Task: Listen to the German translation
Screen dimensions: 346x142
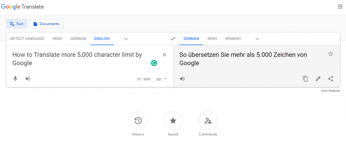Action: (182, 79)
